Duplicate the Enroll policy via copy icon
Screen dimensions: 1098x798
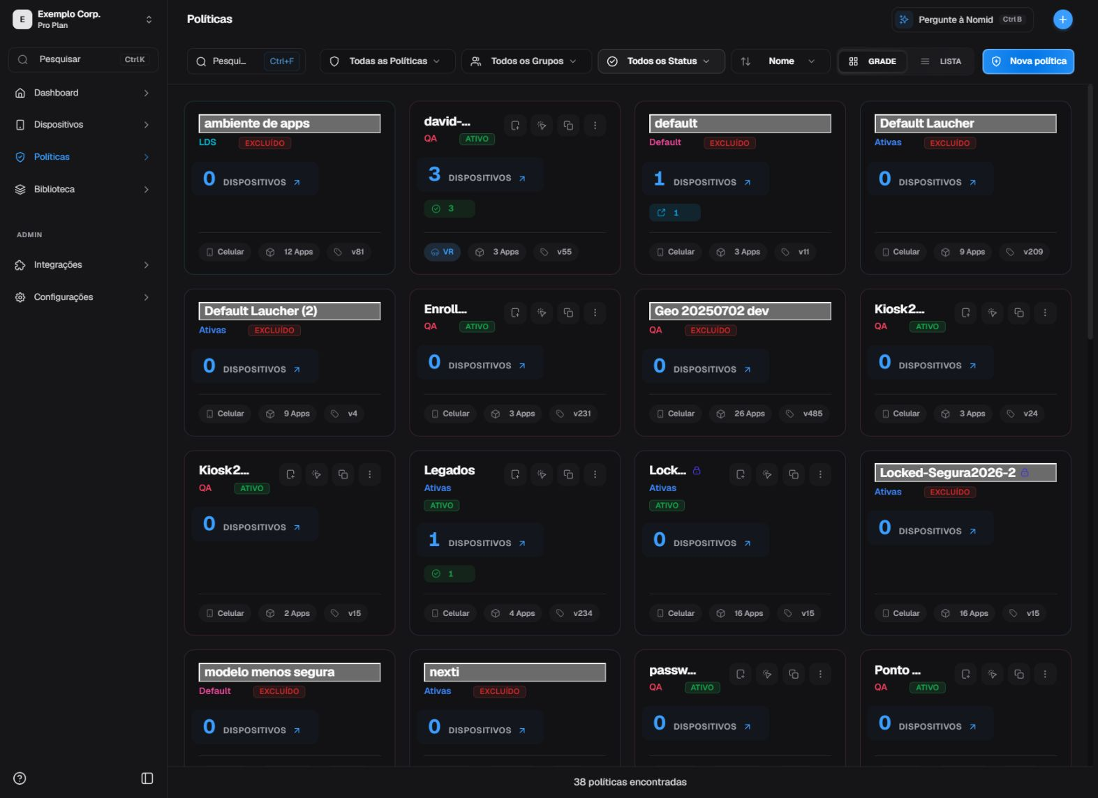(x=568, y=313)
